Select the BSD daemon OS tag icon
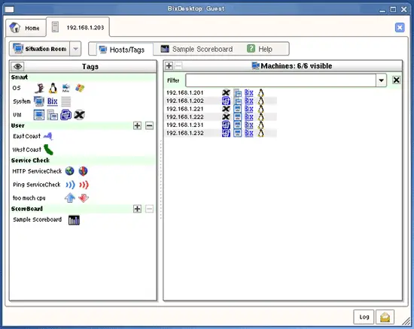This screenshot has height=329, width=414. click(40, 88)
